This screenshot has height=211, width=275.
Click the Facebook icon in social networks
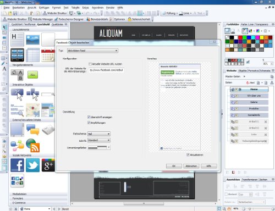(x=17, y=165)
